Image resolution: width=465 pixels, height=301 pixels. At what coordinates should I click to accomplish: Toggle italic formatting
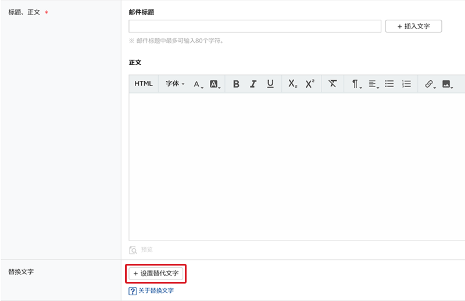(253, 84)
